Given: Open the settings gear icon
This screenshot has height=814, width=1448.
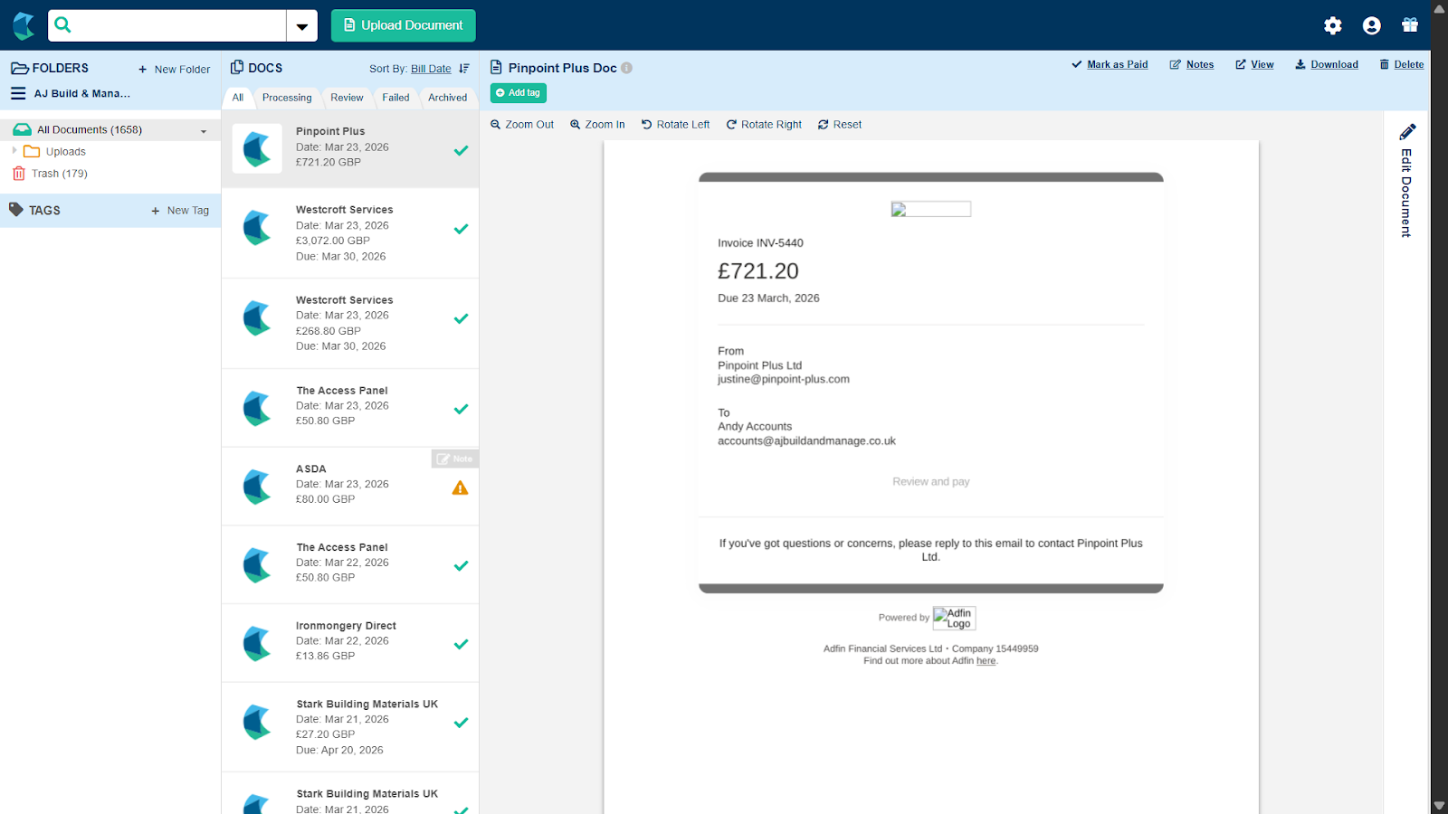Looking at the screenshot, I should (x=1332, y=25).
